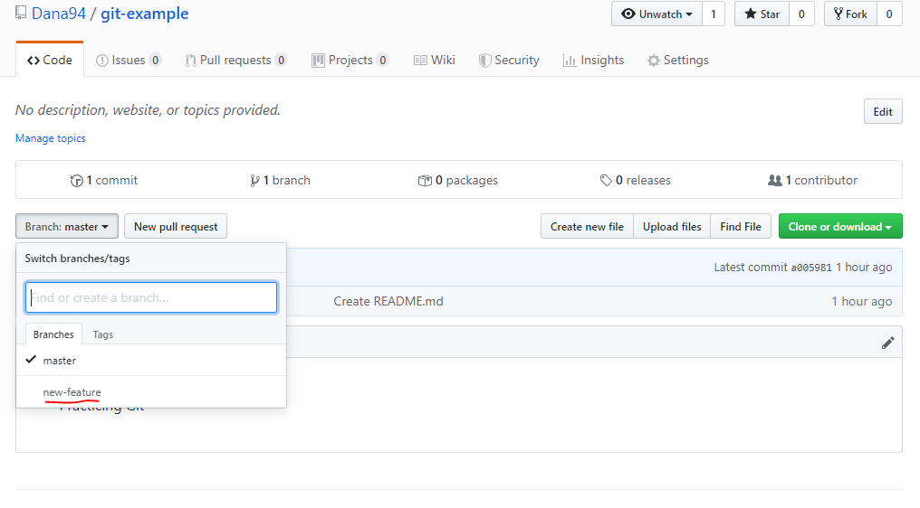
Task: Click the 'Switch branches/tags' header text
Action: coord(78,259)
